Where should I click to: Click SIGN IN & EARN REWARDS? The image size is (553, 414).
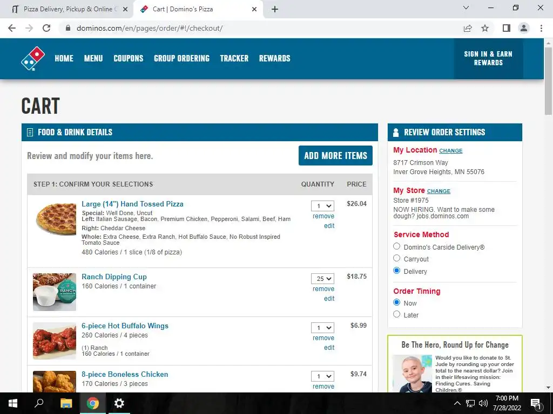click(x=488, y=58)
